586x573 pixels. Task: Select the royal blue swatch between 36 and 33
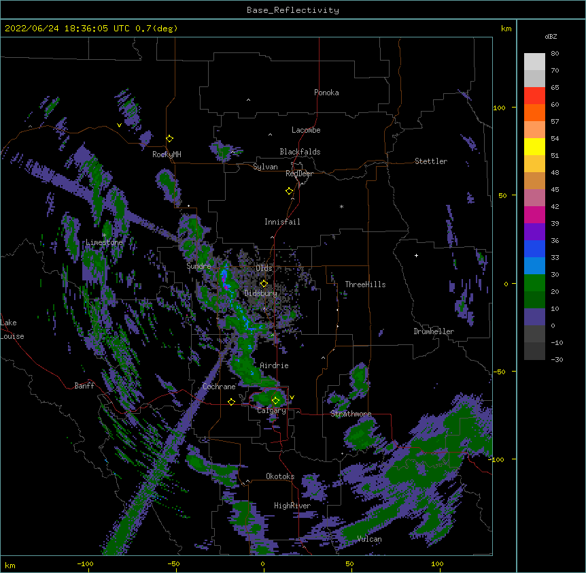coord(534,248)
